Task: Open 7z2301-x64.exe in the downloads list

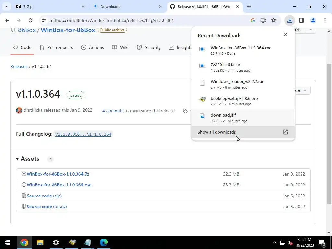Action: [243, 67]
